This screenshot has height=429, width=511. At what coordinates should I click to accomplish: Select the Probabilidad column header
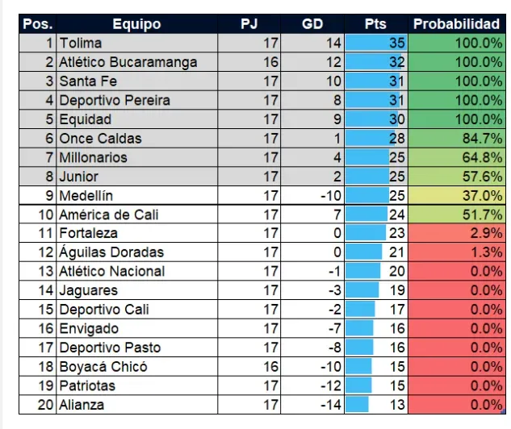[x=456, y=24]
